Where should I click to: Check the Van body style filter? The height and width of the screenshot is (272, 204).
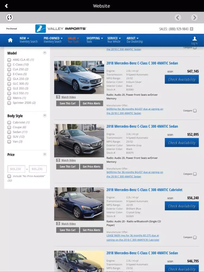point(9,142)
